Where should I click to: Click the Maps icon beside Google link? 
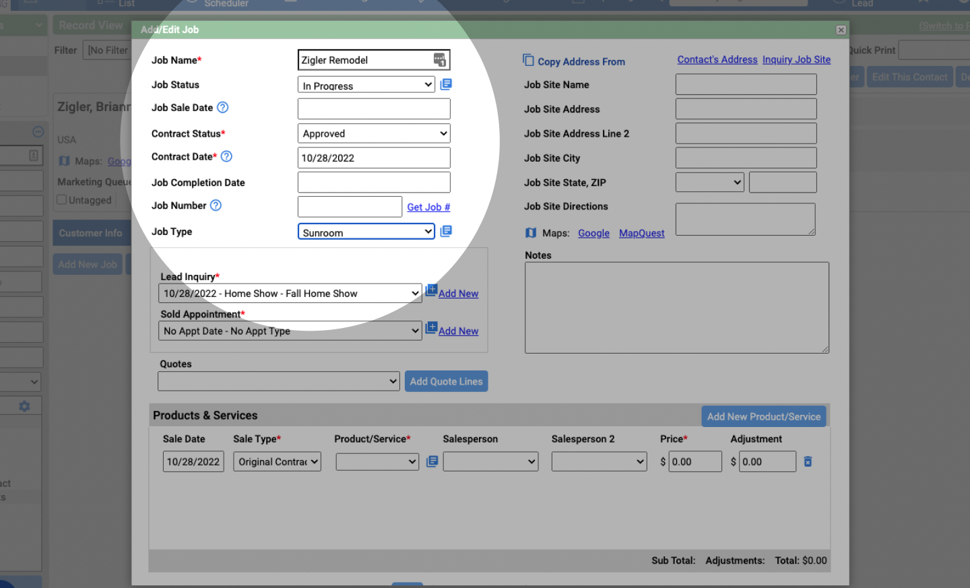(531, 232)
